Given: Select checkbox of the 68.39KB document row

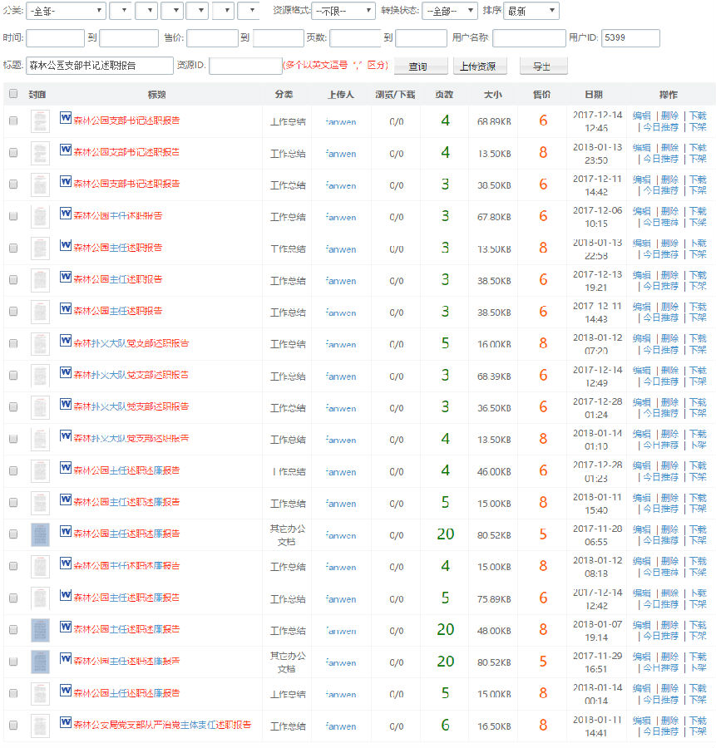Looking at the screenshot, I should (12, 375).
